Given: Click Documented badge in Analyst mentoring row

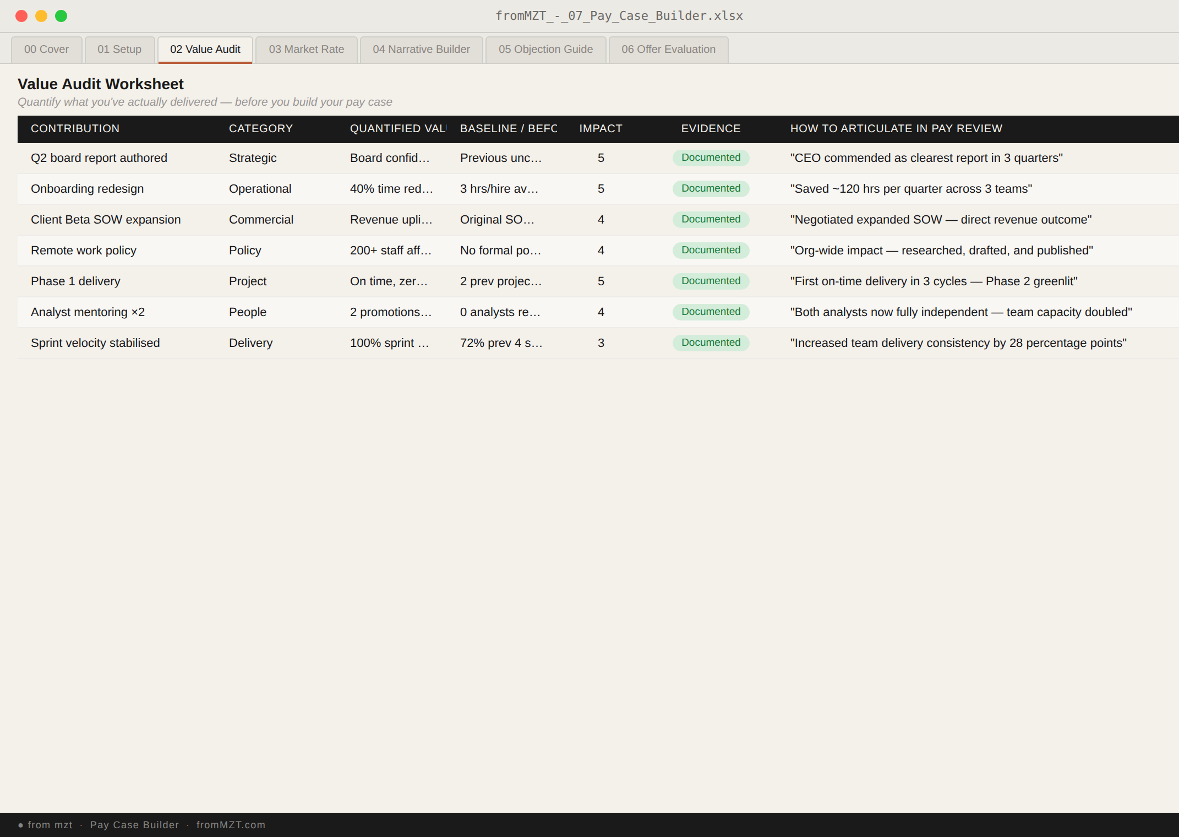Looking at the screenshot, I should tap(711, 312).
